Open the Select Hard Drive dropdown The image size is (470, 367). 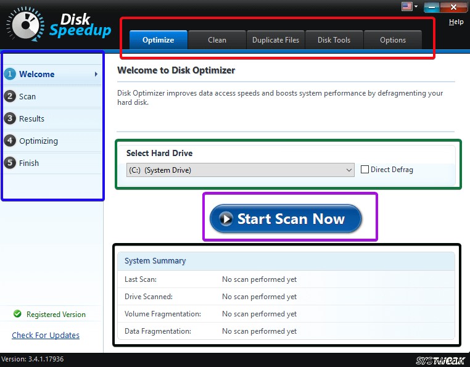point(241,170)
